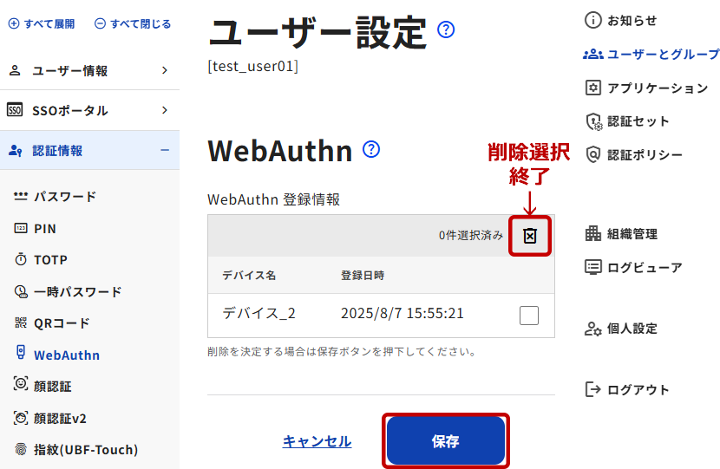Click the trash delete-selection icon
This screenshot has width=720, height=469.
[x=530, y=235]
